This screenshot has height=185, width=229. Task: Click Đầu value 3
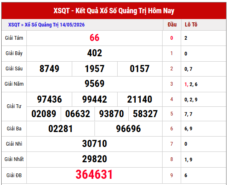click(172, 84)
